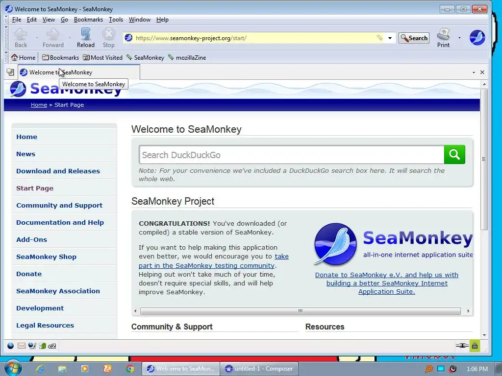Viewport: 502px width, 376px height.
Task: Toggle the online/offline connection icon
Action: (x=462, y=346)
